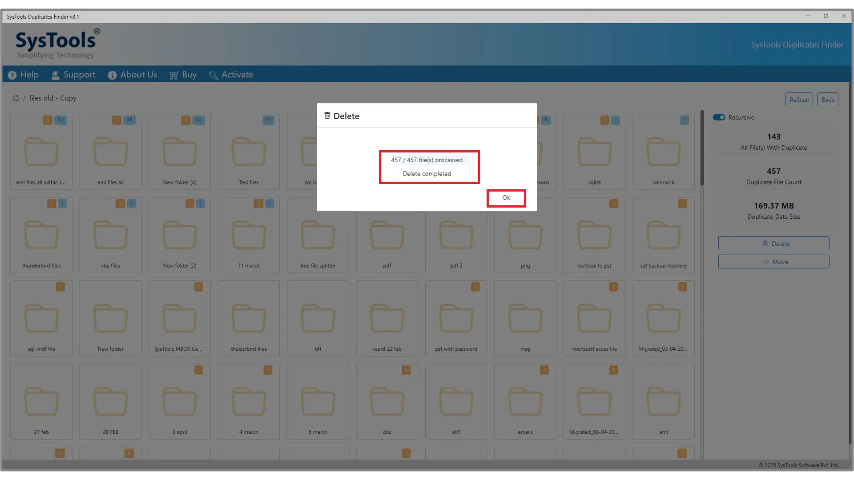Open the Buy menu
The height and width of the screenshot is (480, 854).
click(x=183, y=75)
